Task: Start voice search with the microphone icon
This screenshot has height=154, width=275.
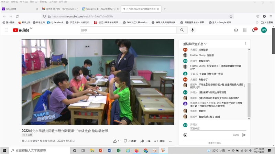Action: [x=192, y=30]
